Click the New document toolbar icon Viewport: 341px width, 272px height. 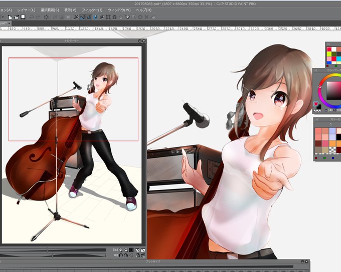pyautogui.click(x=10, y=17)
